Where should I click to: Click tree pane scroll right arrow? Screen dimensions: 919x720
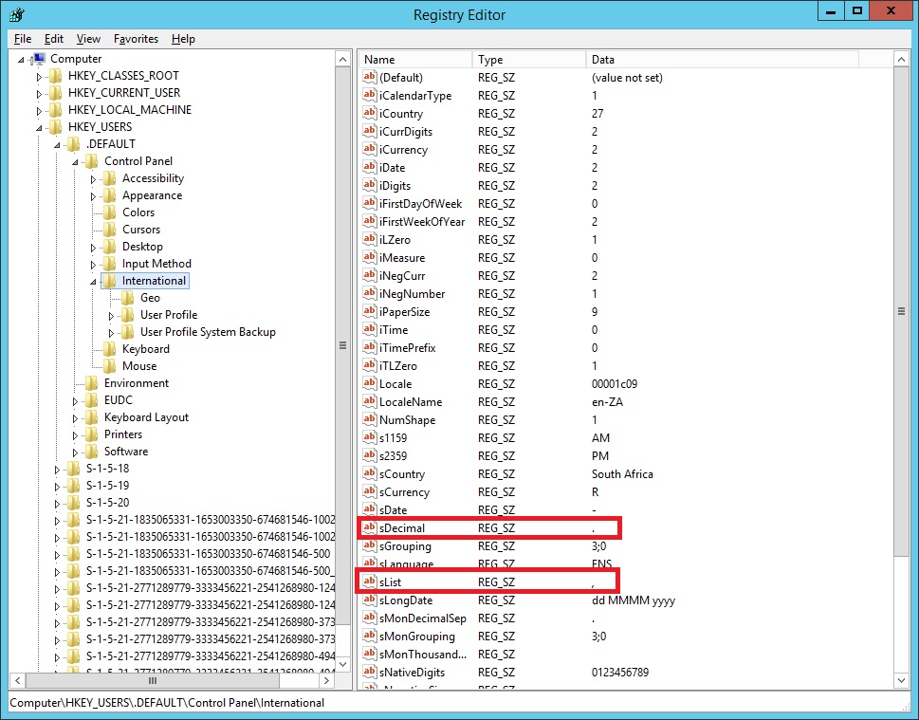(326, 680)
